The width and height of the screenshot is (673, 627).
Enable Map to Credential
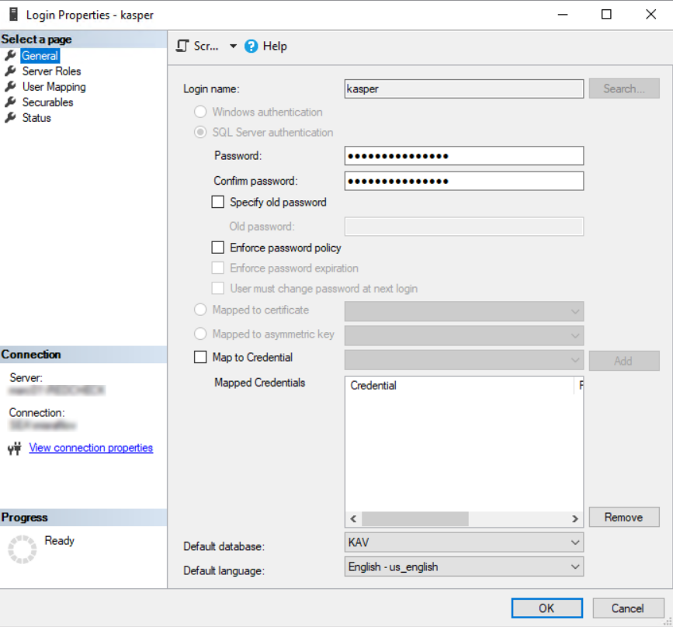[201, 357]
